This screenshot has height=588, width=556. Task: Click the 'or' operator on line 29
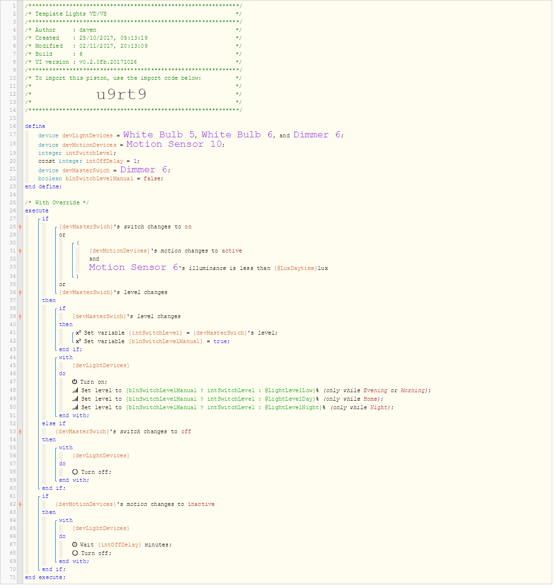pos(62,235)
